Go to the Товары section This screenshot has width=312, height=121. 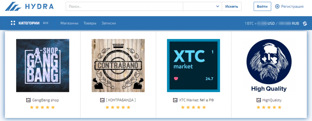coord(90,23)
